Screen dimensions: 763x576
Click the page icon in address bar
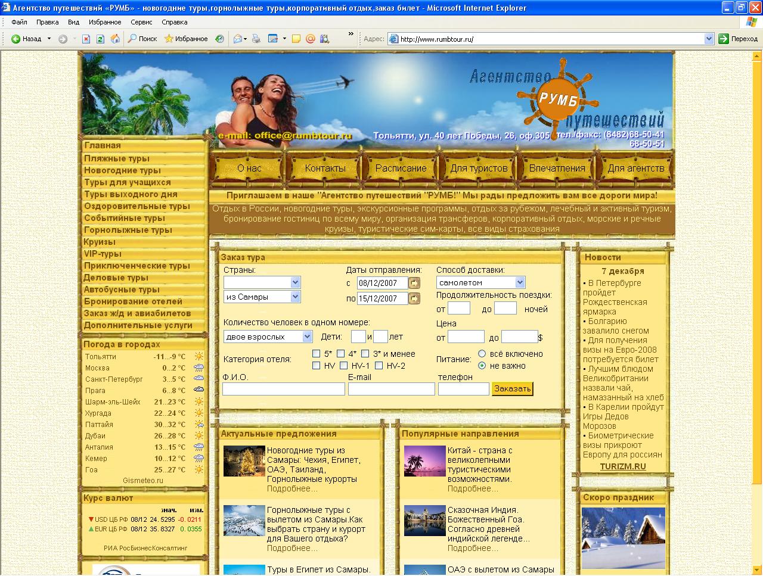pyautogui.click(x=393, y=39)
